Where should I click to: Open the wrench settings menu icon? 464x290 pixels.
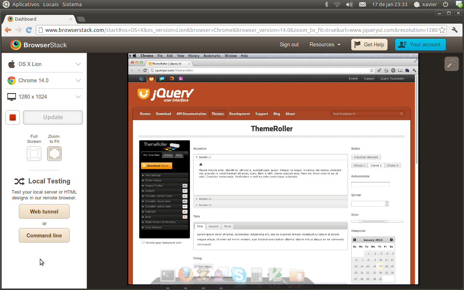(x=455, y=30)
